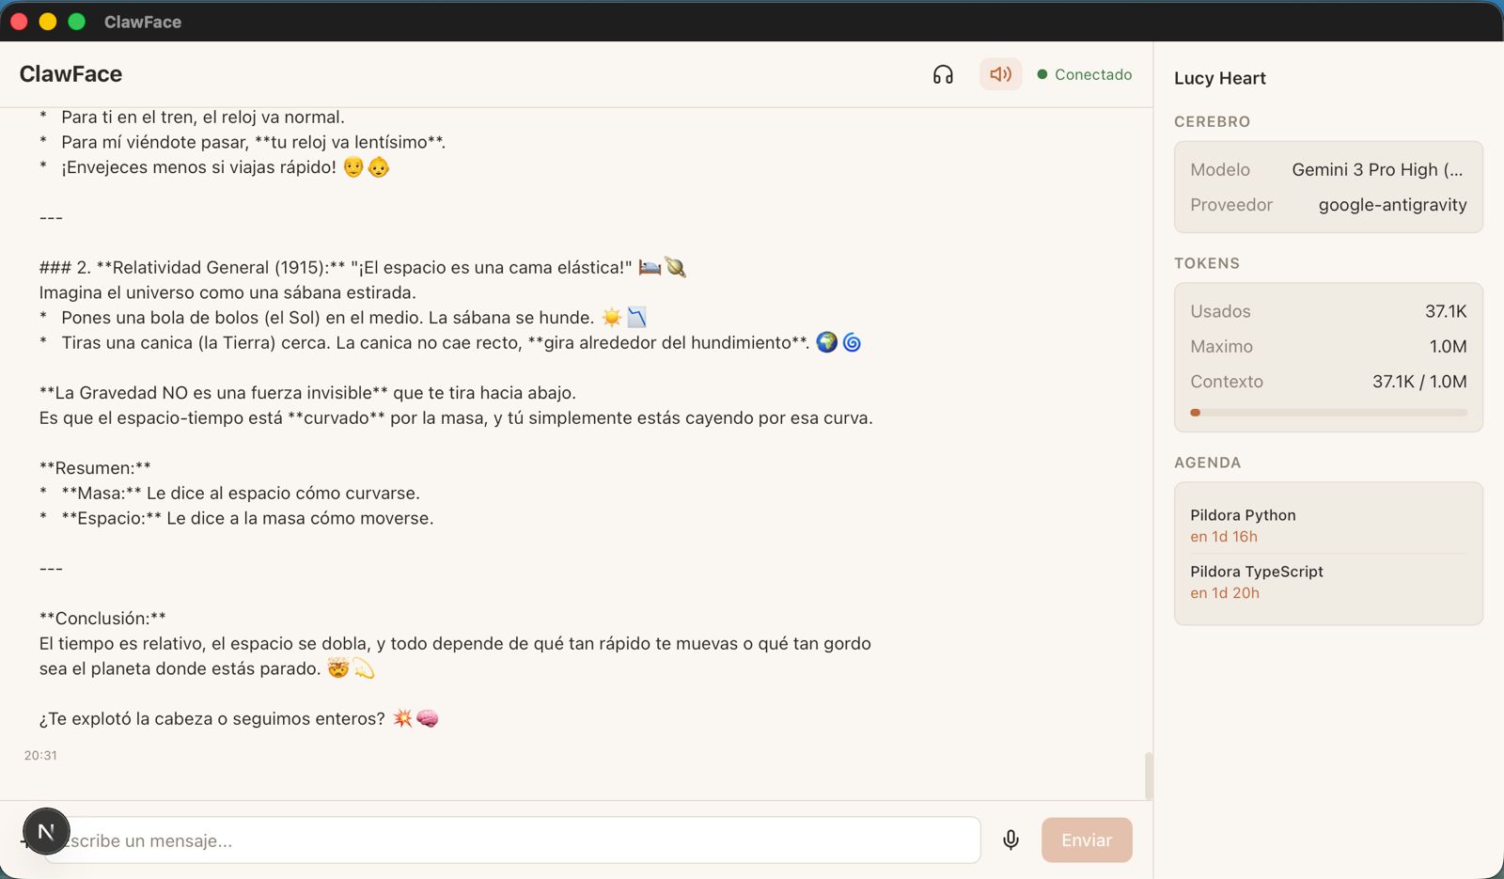Click the round N badge icon
The width and height of the screenshot is (1504, 879).
[46, 831]
